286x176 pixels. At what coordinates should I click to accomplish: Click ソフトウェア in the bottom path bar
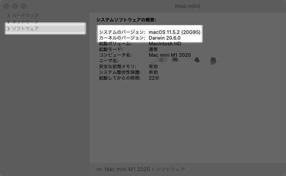pos(170,169)
